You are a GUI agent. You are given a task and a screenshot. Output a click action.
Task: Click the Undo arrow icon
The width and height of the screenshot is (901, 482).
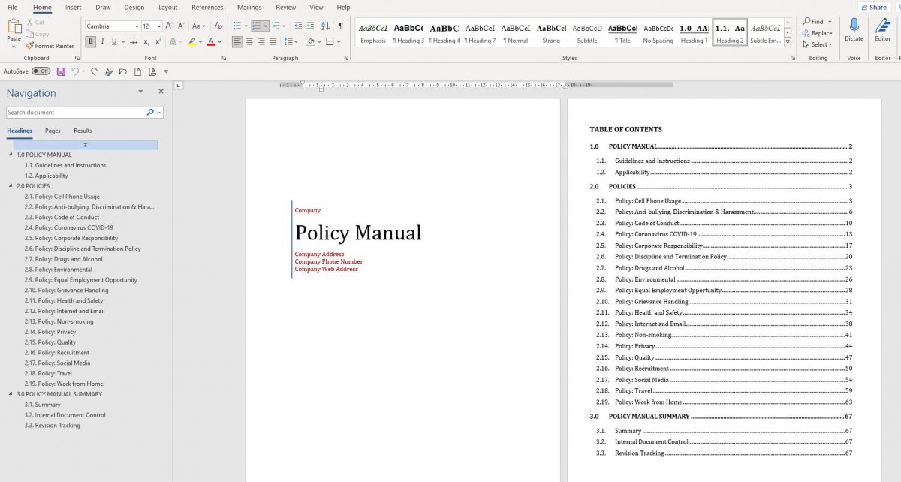(x=75, y=71)
